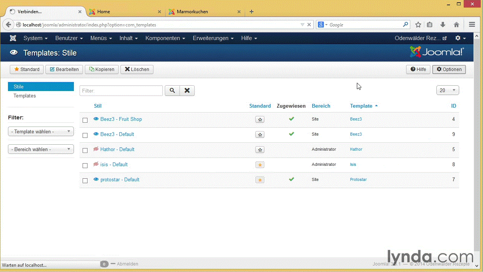Click into the Filter text field

coord(121,91)
